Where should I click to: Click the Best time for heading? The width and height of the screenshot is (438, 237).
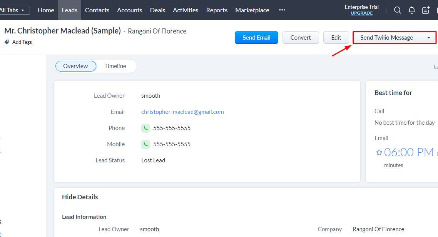click(x=393, y=93)
